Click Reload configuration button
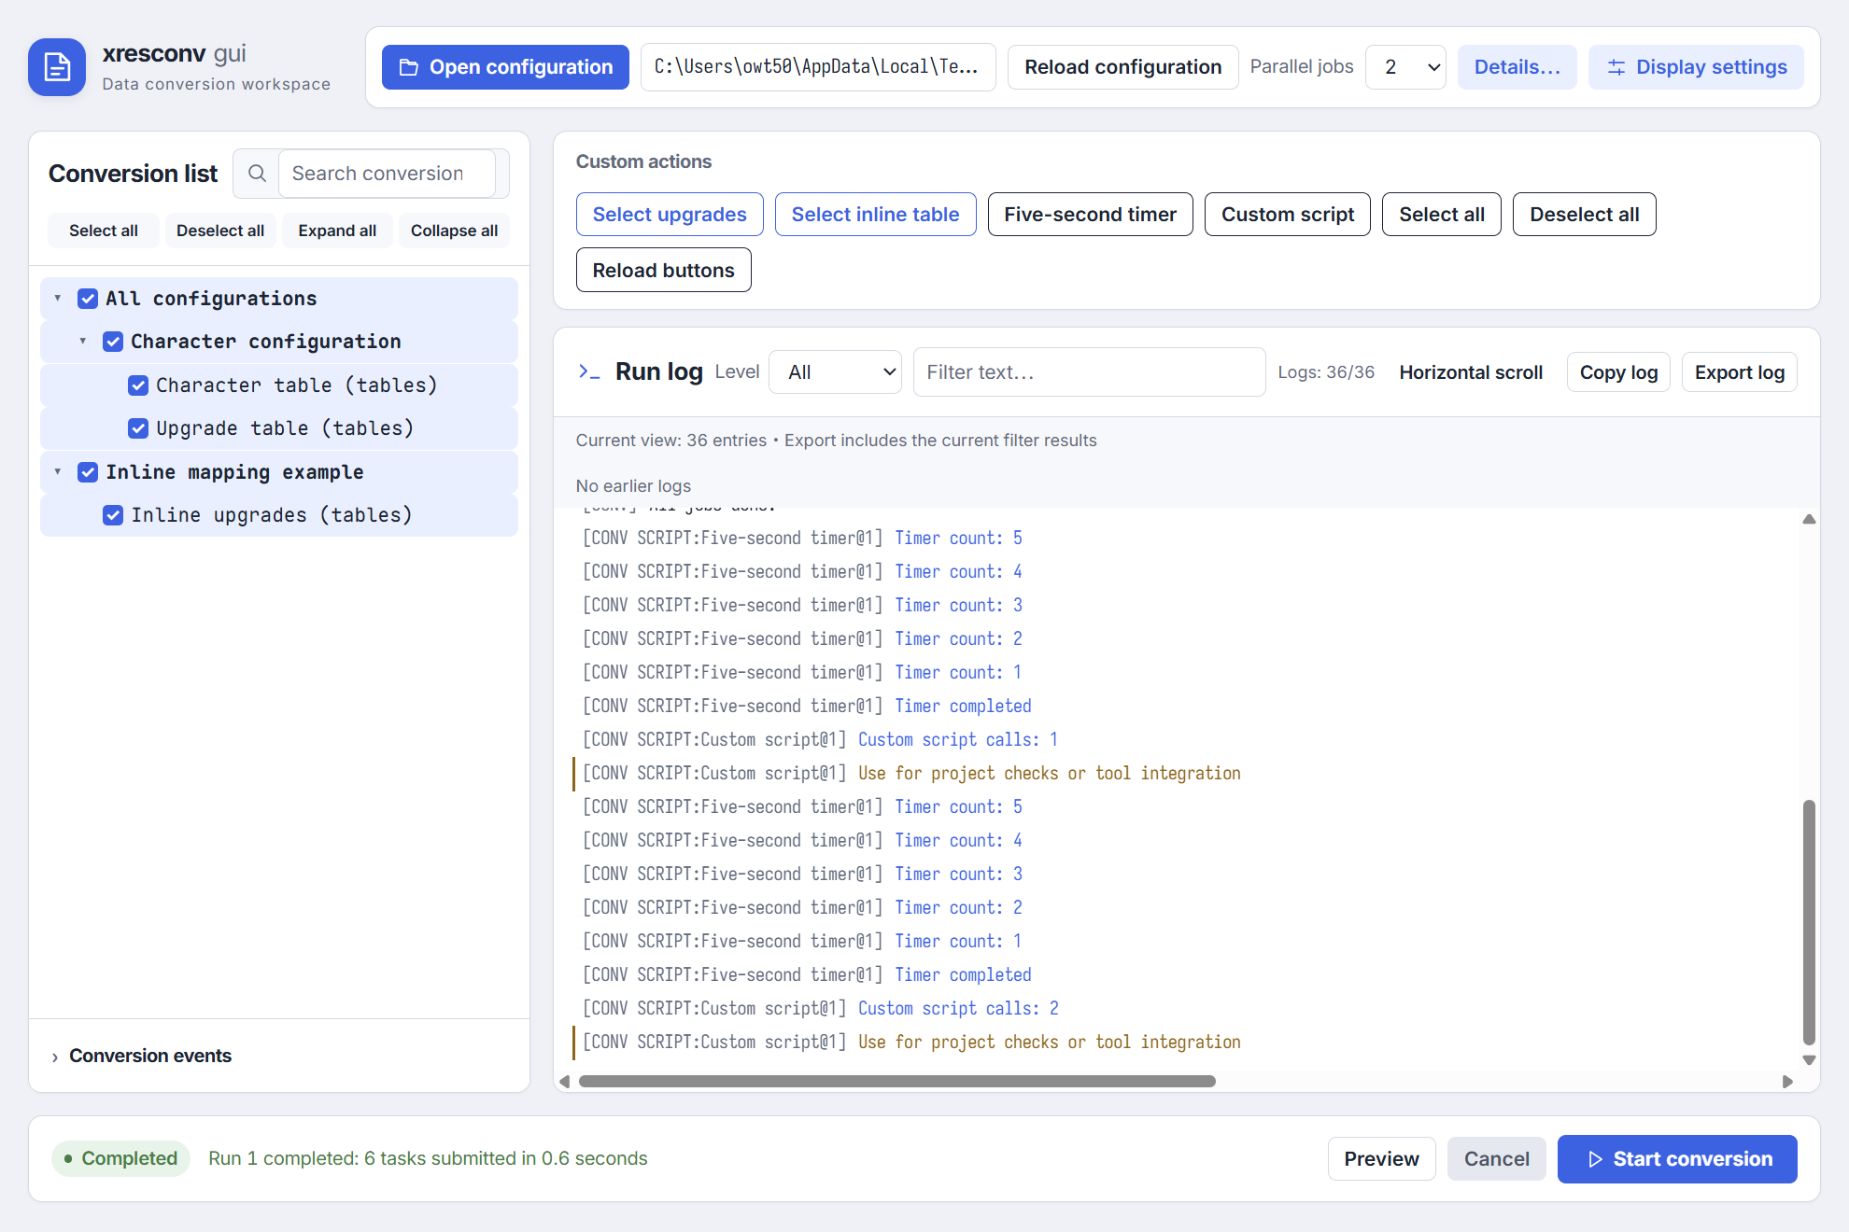This screenshot has height=1232, width=1849. coord(1122,67)
